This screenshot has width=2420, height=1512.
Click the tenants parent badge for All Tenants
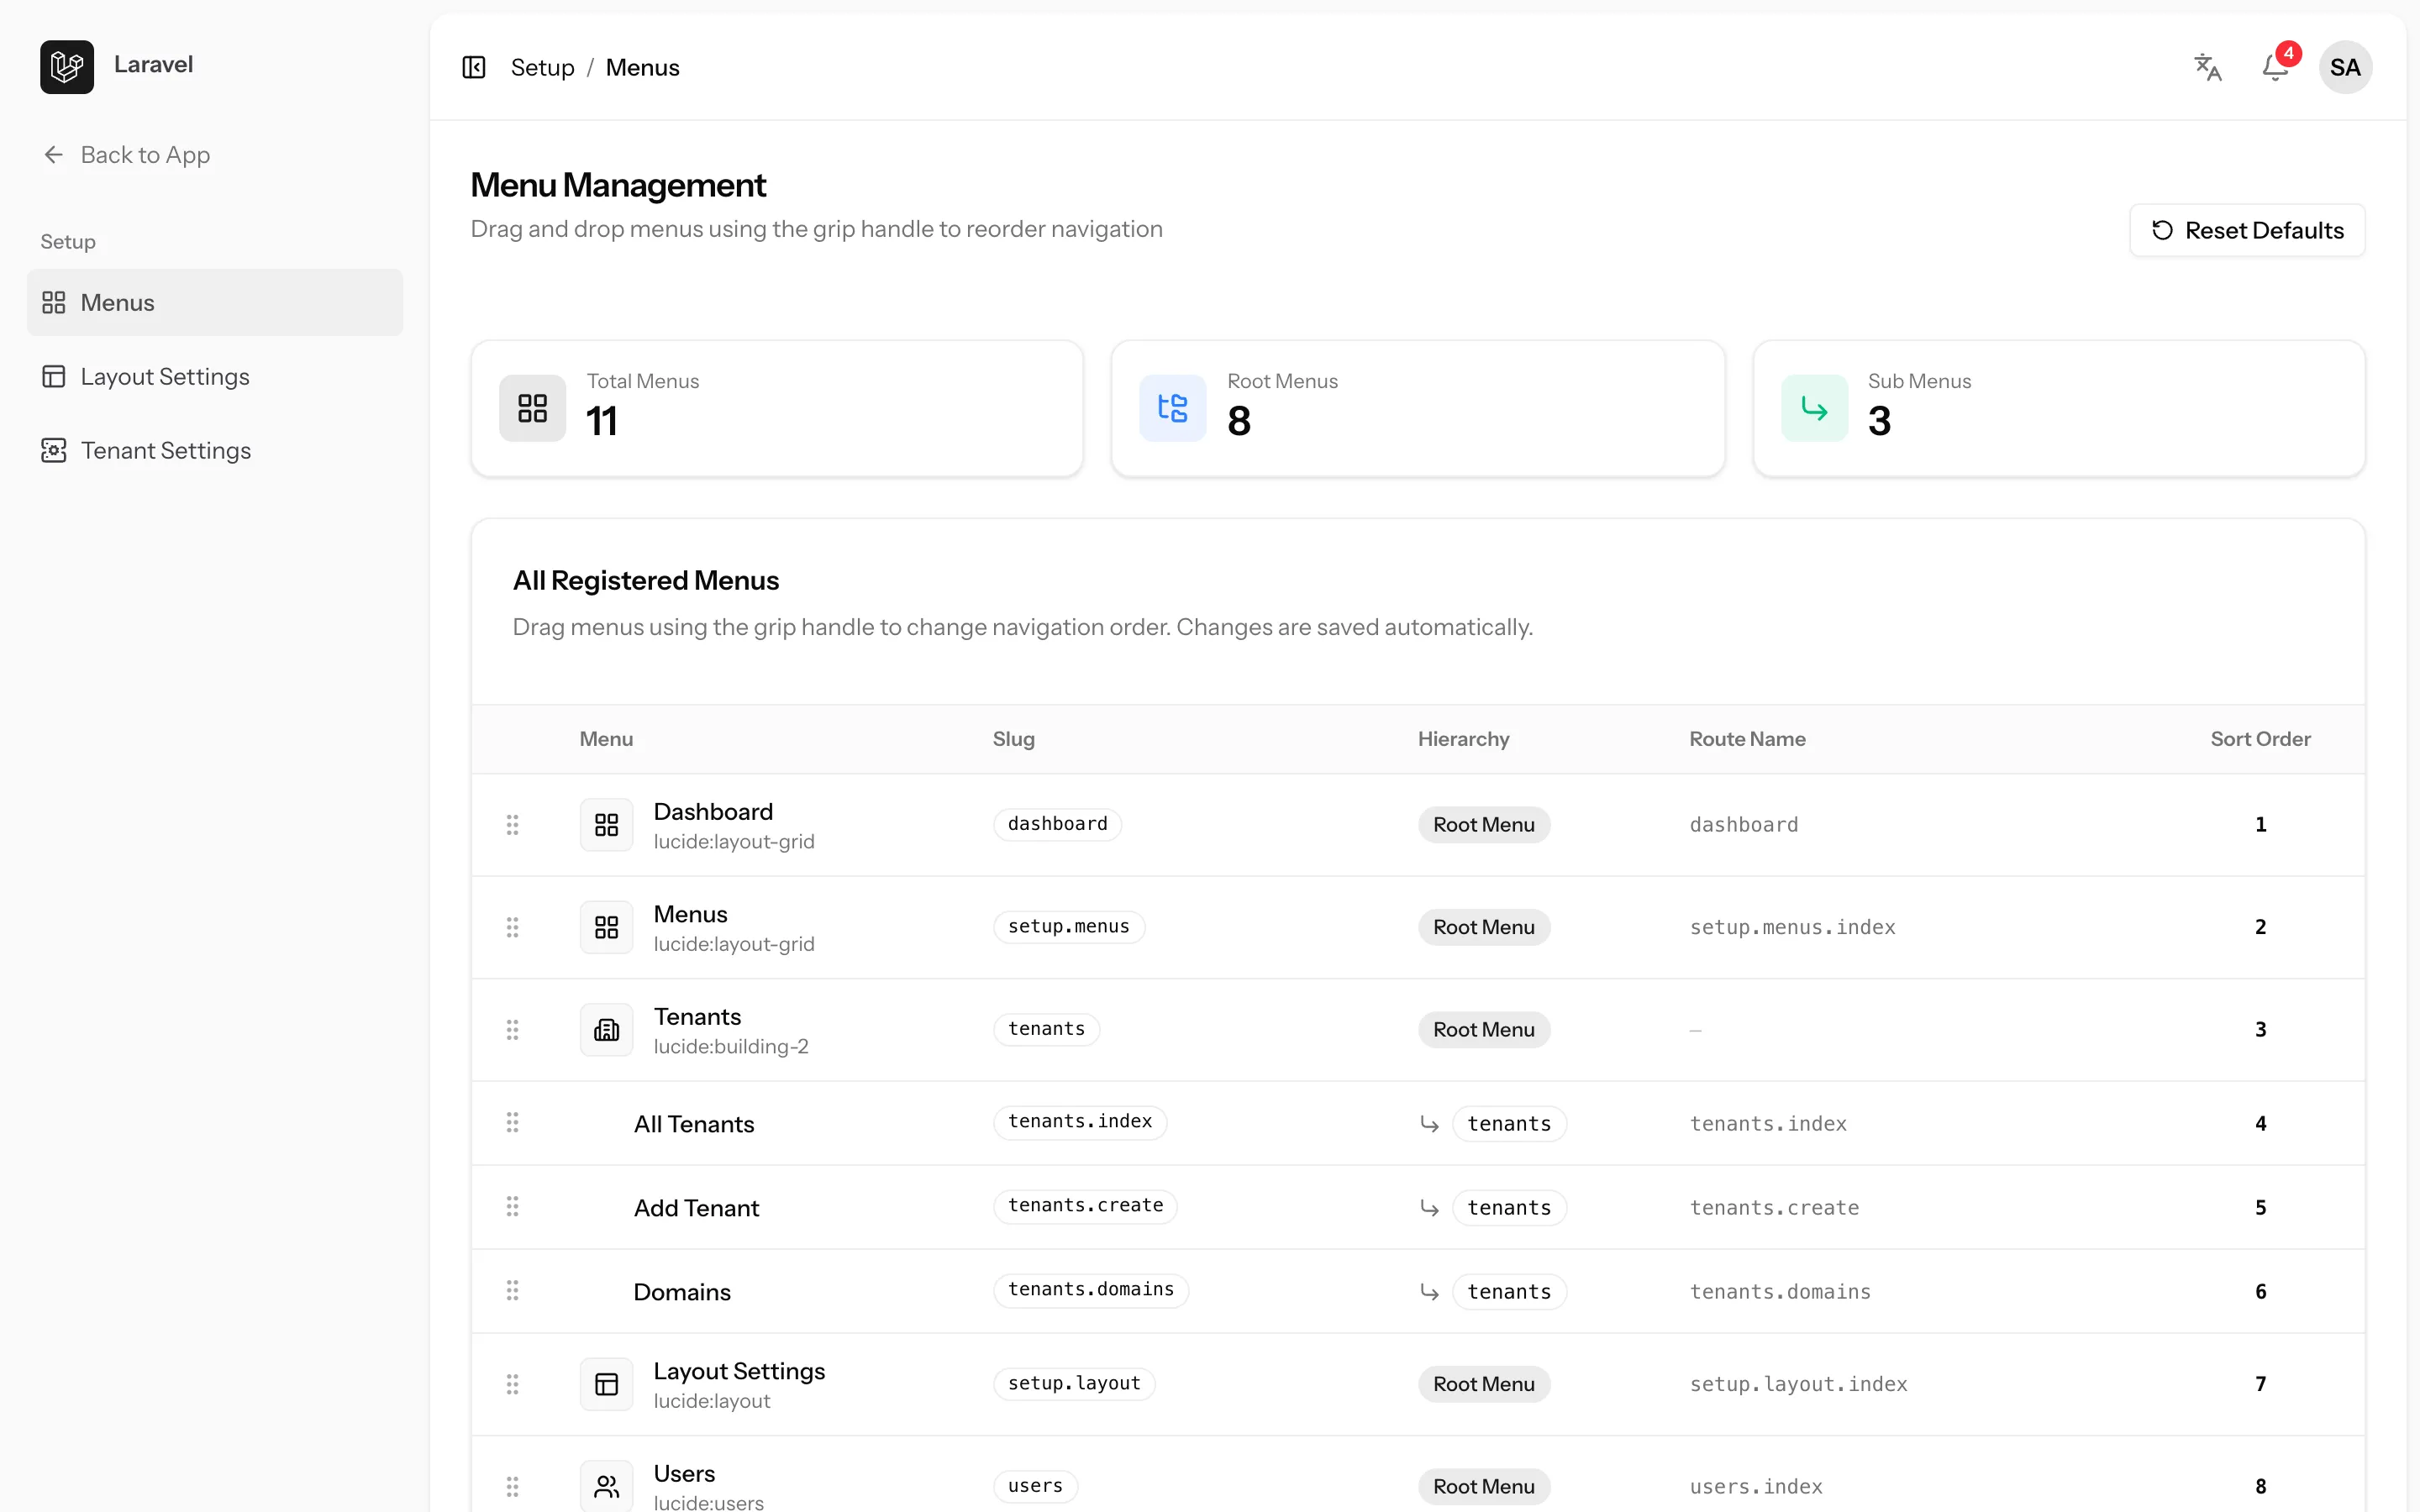1509,1123
